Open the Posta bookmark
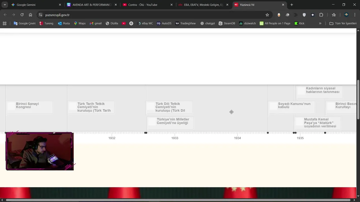This screenshot has height=202, width=360. click(64, 23)
